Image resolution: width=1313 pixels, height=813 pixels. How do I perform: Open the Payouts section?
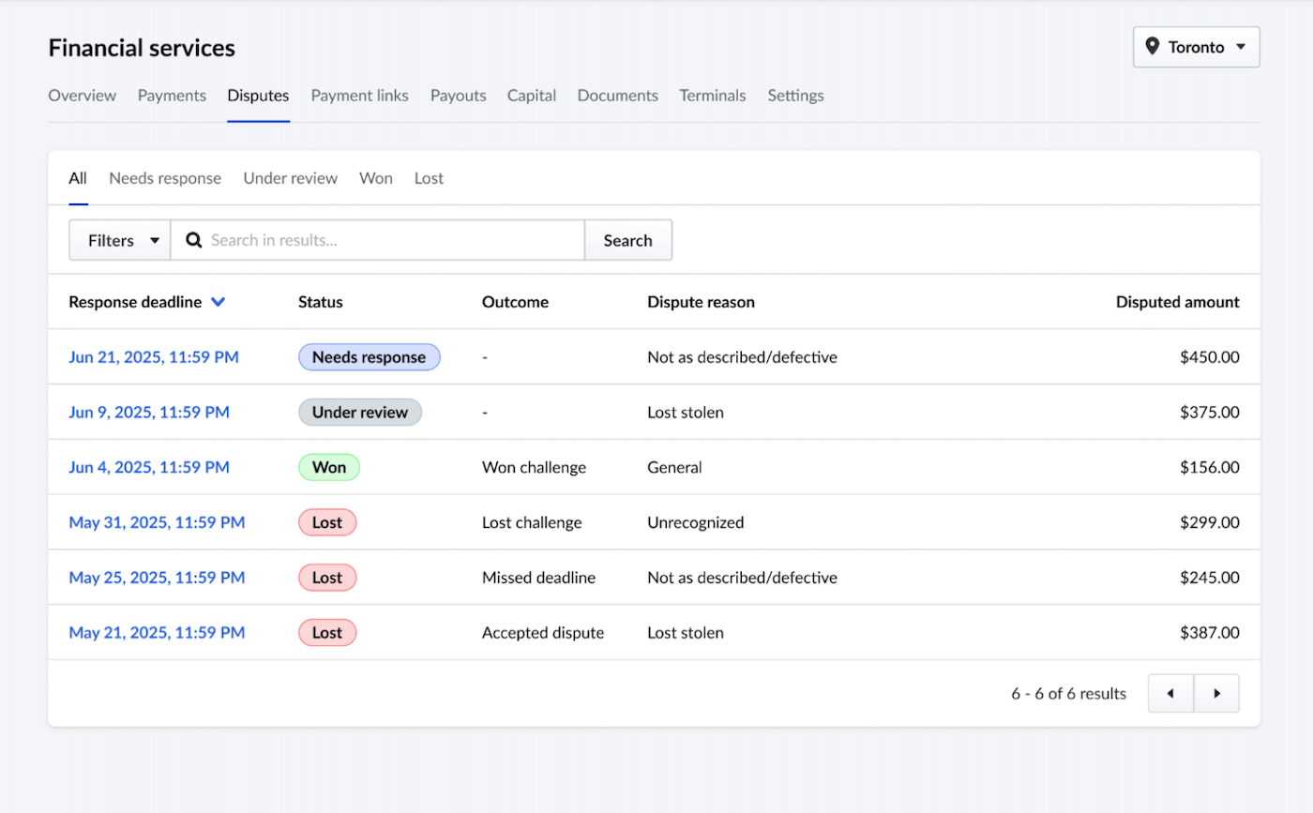[458, 95]
